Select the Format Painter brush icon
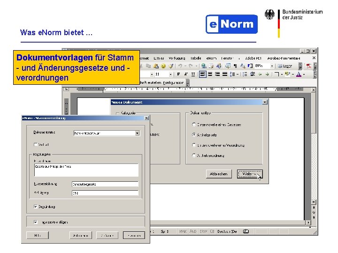 tap(171, 66)
